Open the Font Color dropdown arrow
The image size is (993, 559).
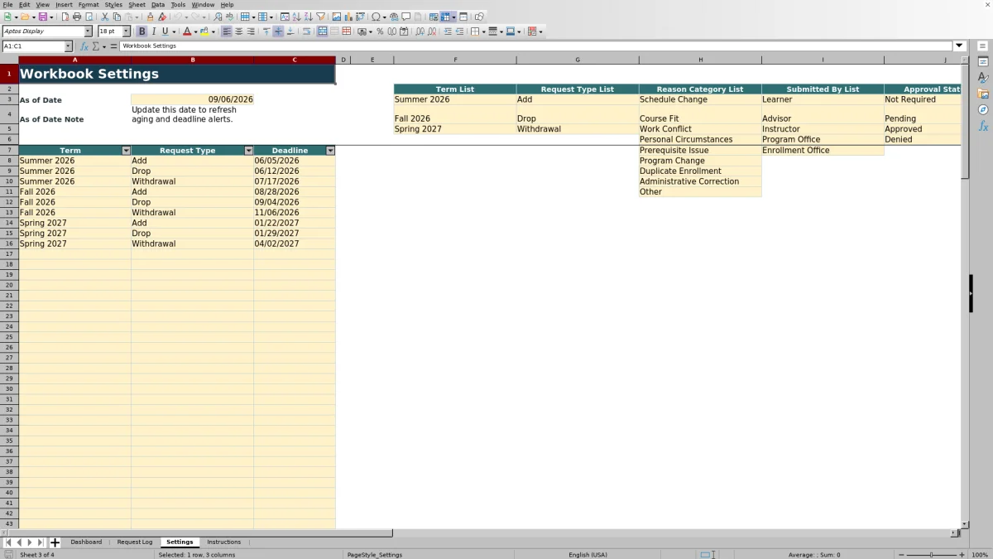tap(196, 31)
